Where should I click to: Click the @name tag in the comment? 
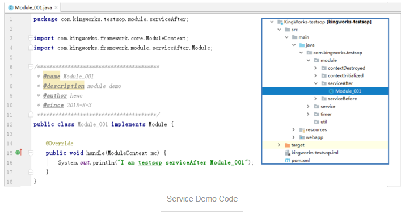pyautogui.click(x=52, y=76)
